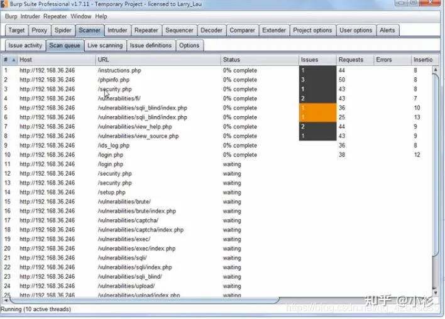Select /vulnerabilities/captcha/index.php row URL
The width and height of the screenshot is (445, 319).
click(141, 230)
